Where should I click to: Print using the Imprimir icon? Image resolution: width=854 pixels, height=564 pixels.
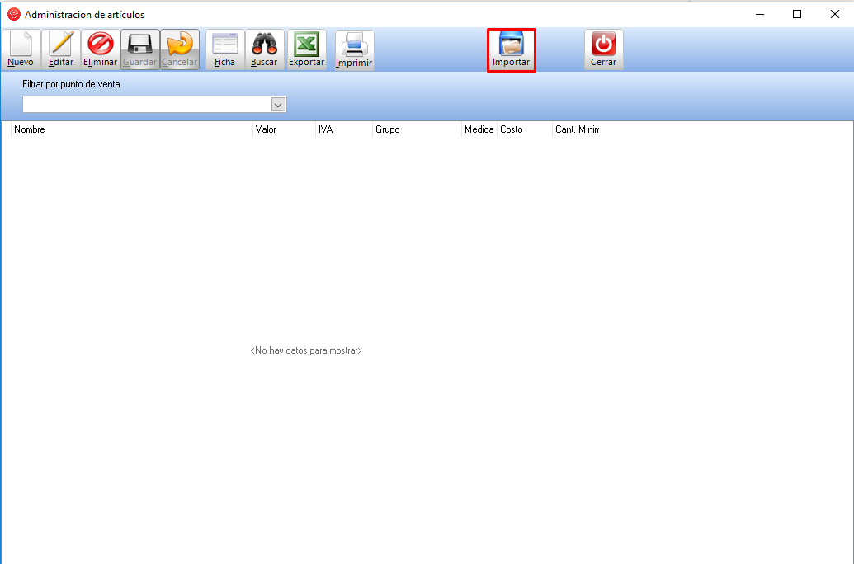(x=354, y=49)
